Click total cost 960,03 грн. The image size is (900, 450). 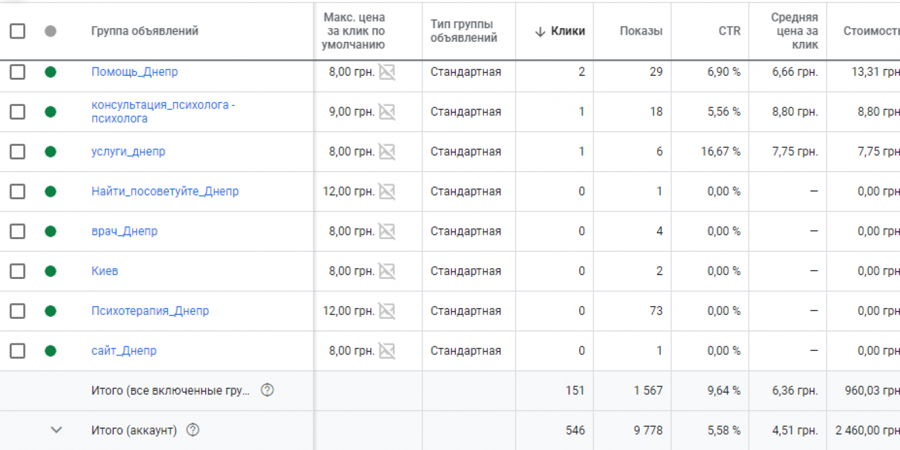[x=873, y=390]
